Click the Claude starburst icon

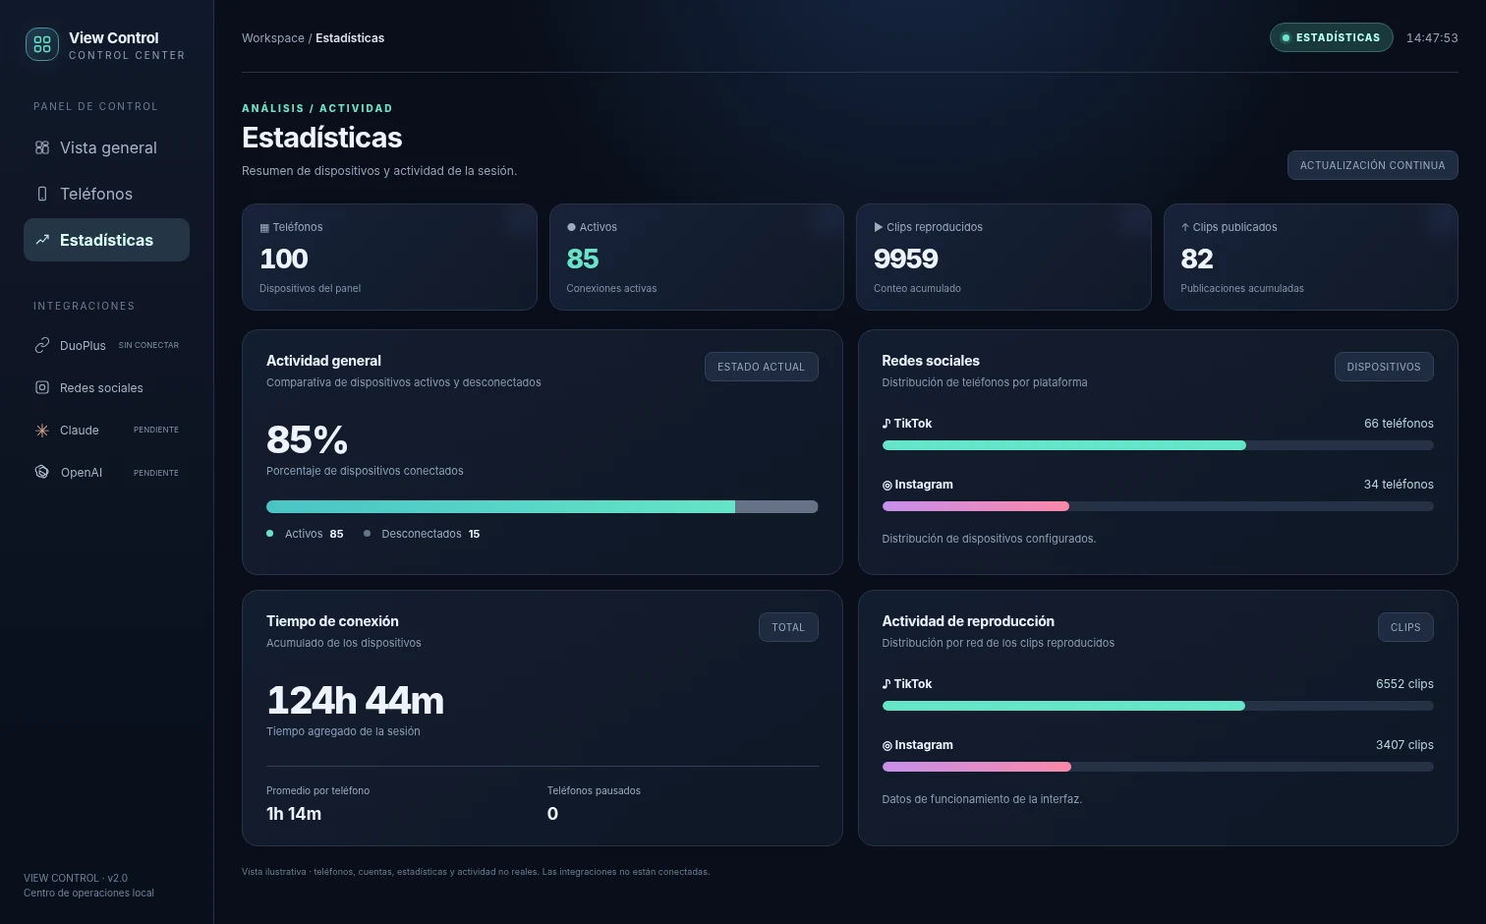click(42, 431)
